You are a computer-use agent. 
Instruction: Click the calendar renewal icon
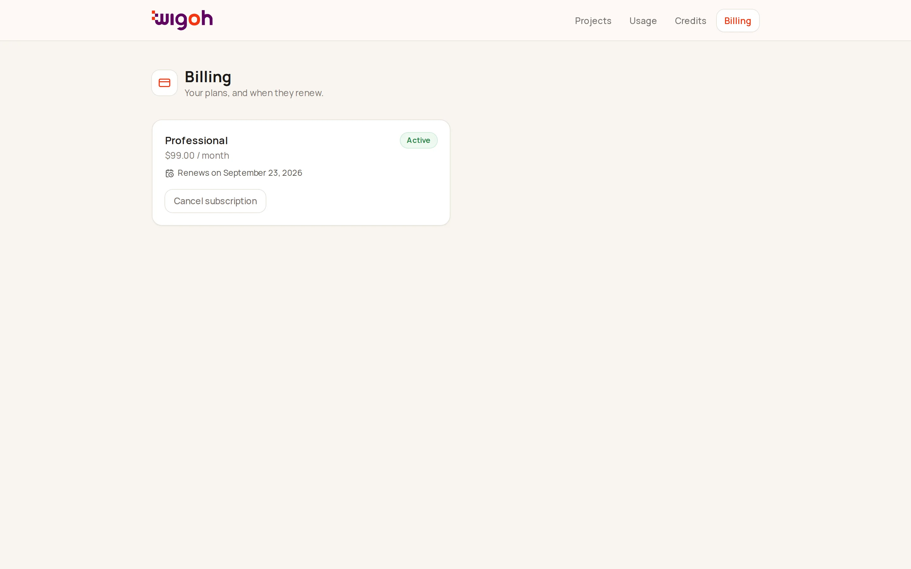click(170, 173)
